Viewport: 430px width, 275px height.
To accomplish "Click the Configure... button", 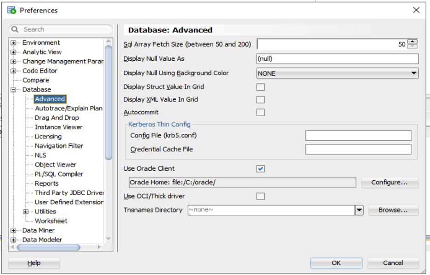I will pos(390,183).
